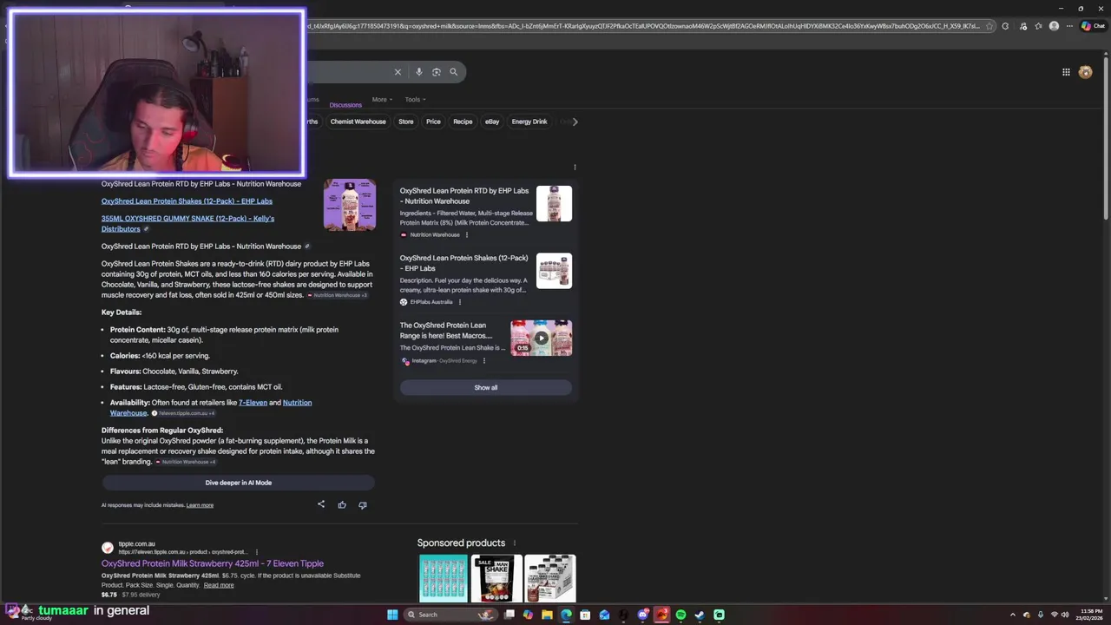The image size is (1111, 625).
Task: Click Dive deeper in AI Mode
Action: pyautogui.click(x=238, y=483)
